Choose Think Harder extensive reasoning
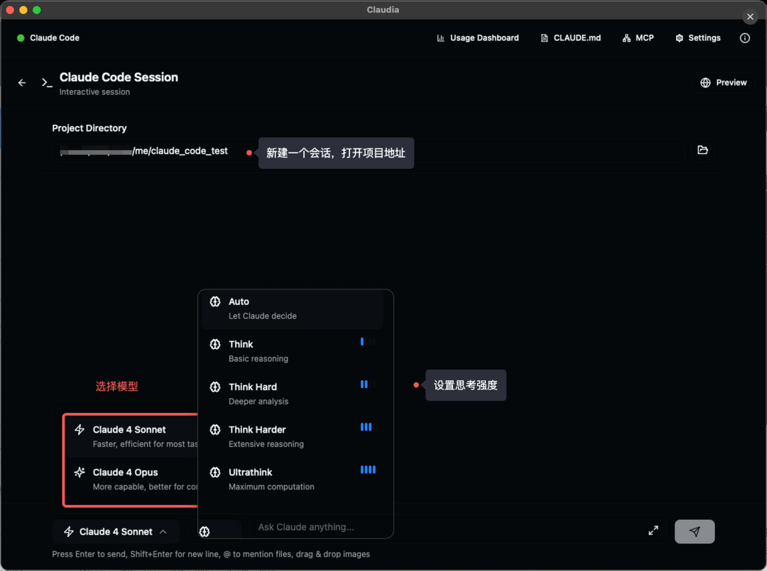The image size is (767, 571). coord(293,437)
